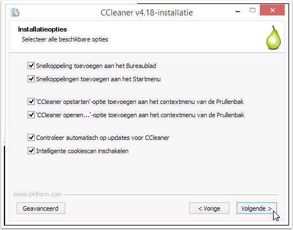
Task: Untick the 'CCleaner openen...' Prullenbak option
Action: coord(31,114)
